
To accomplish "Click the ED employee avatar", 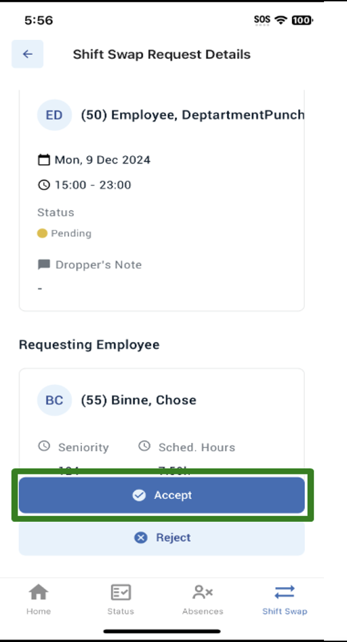I will 54,115.
